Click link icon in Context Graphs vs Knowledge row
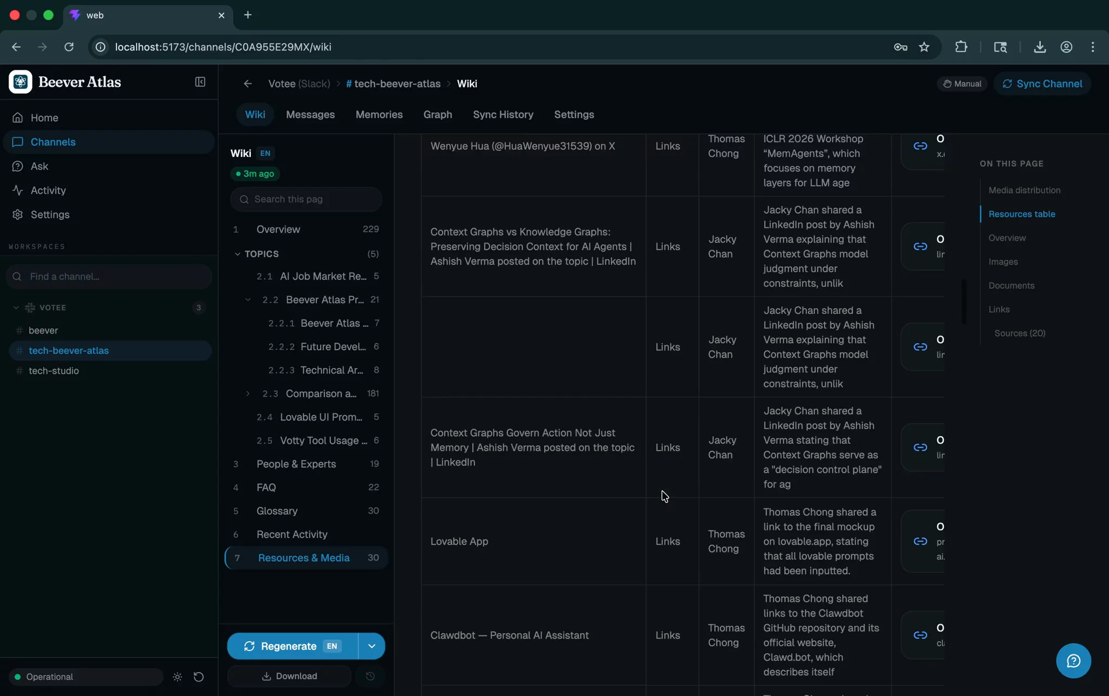The width and height of the screenshot is (1109, 696). tap(920, 246)
